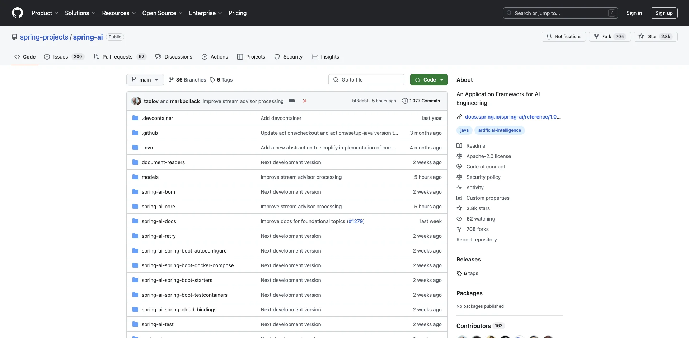Open the Resources dropdown menu
This screenshot has height=338, width=689.
[x=119, y=13]
